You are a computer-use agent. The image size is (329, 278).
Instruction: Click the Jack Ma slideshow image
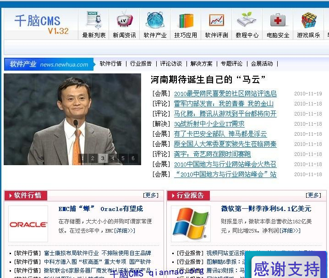[72, 119]
